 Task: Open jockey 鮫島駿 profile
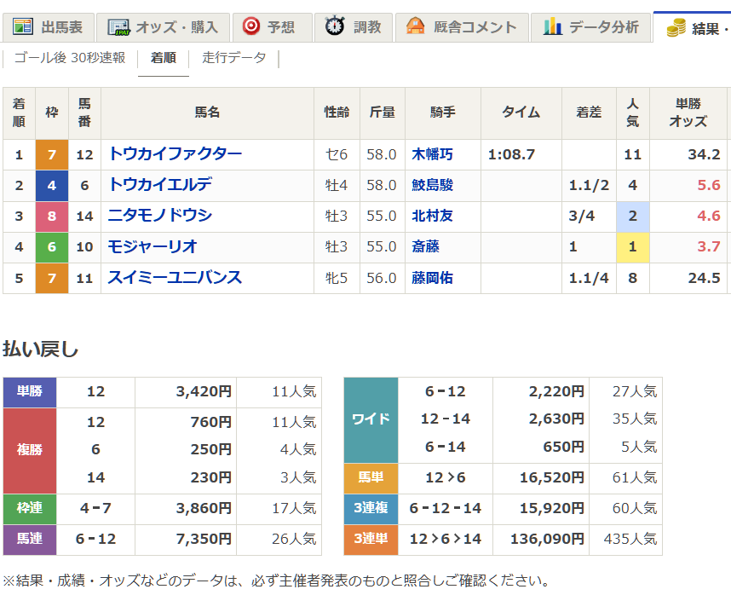coord(432,185)
